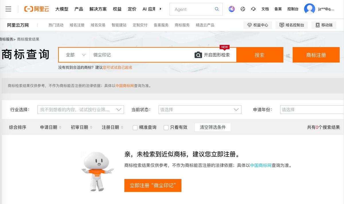The width and height of the screenshot is (344, 204).
Task: Open the 域名交易 tab
Action: (x=98, y=25)
